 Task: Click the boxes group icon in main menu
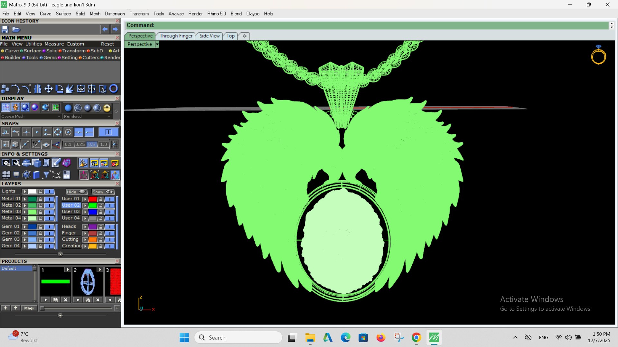pyautogui.click(x=5, y=89)
